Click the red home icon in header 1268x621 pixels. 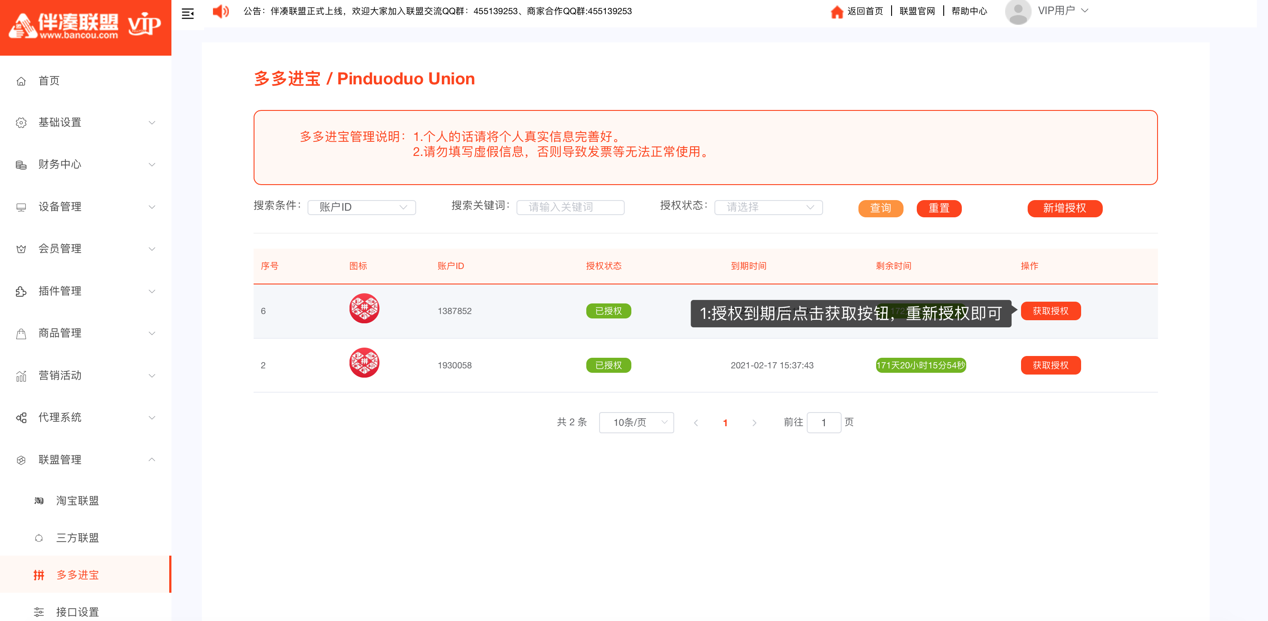tap(836, 12)
